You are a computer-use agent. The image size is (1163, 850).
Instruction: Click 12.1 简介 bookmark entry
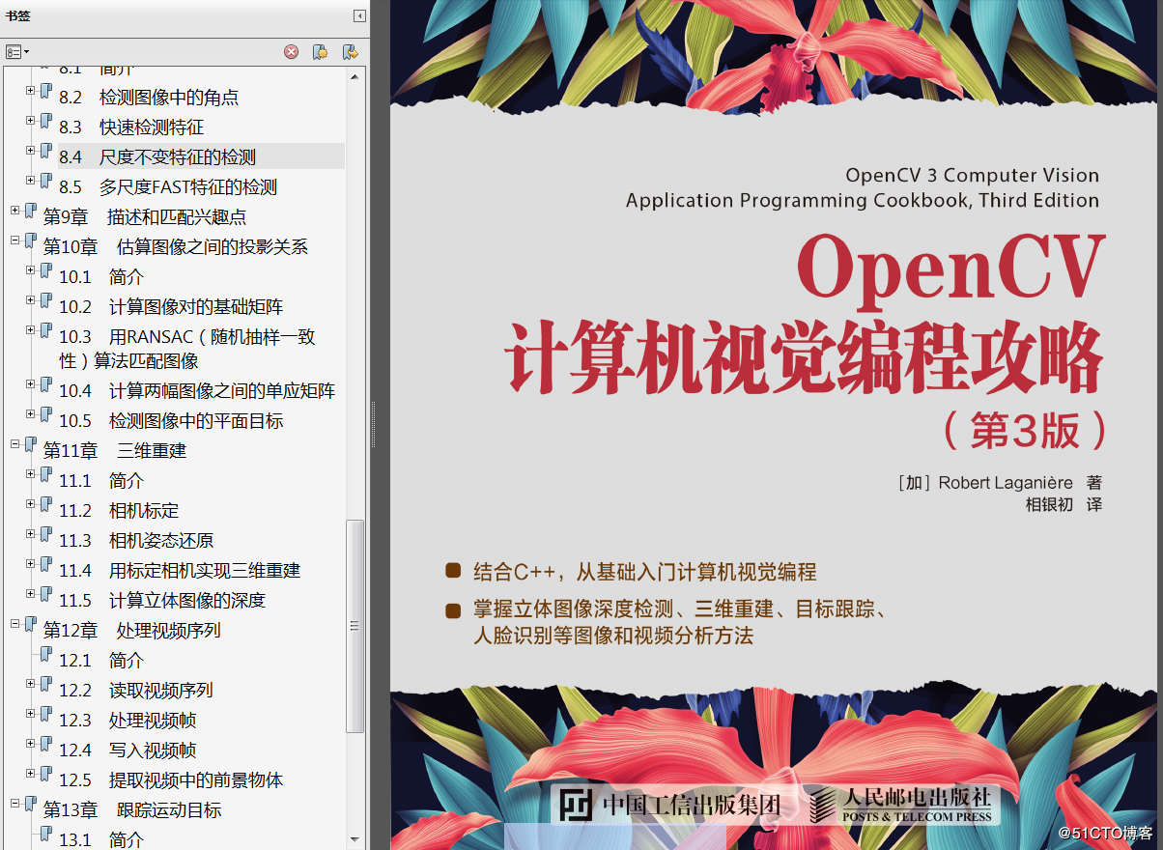101,660
